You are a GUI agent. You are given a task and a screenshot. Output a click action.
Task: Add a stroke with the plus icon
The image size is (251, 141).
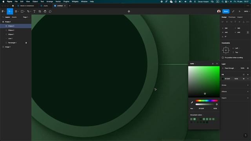248,85
